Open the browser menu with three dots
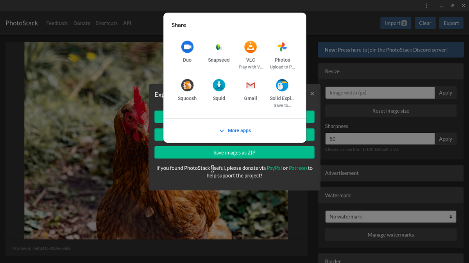Viewport: 469px width, 263px height. [426, 5]
